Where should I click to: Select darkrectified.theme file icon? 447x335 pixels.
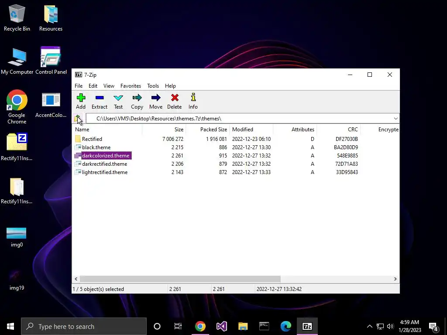click(x=78, y=164)
